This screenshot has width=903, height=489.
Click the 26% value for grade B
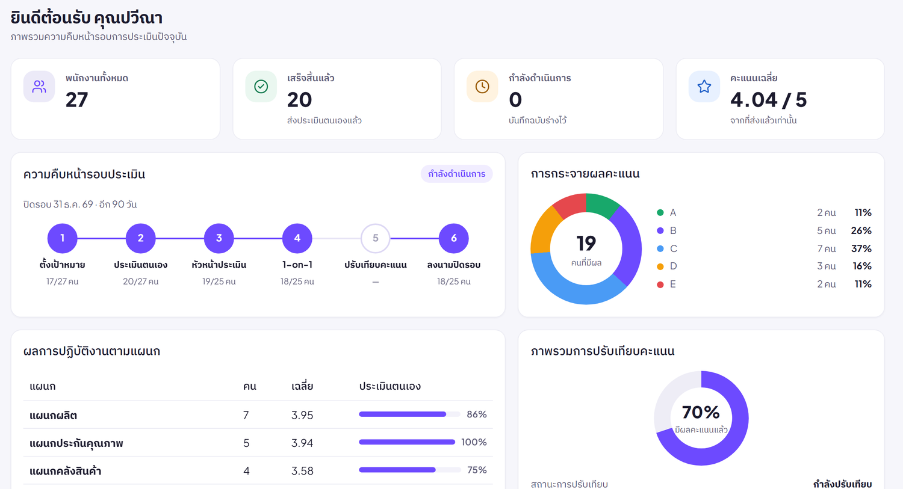pyautogui.click(x=861, y=230)
